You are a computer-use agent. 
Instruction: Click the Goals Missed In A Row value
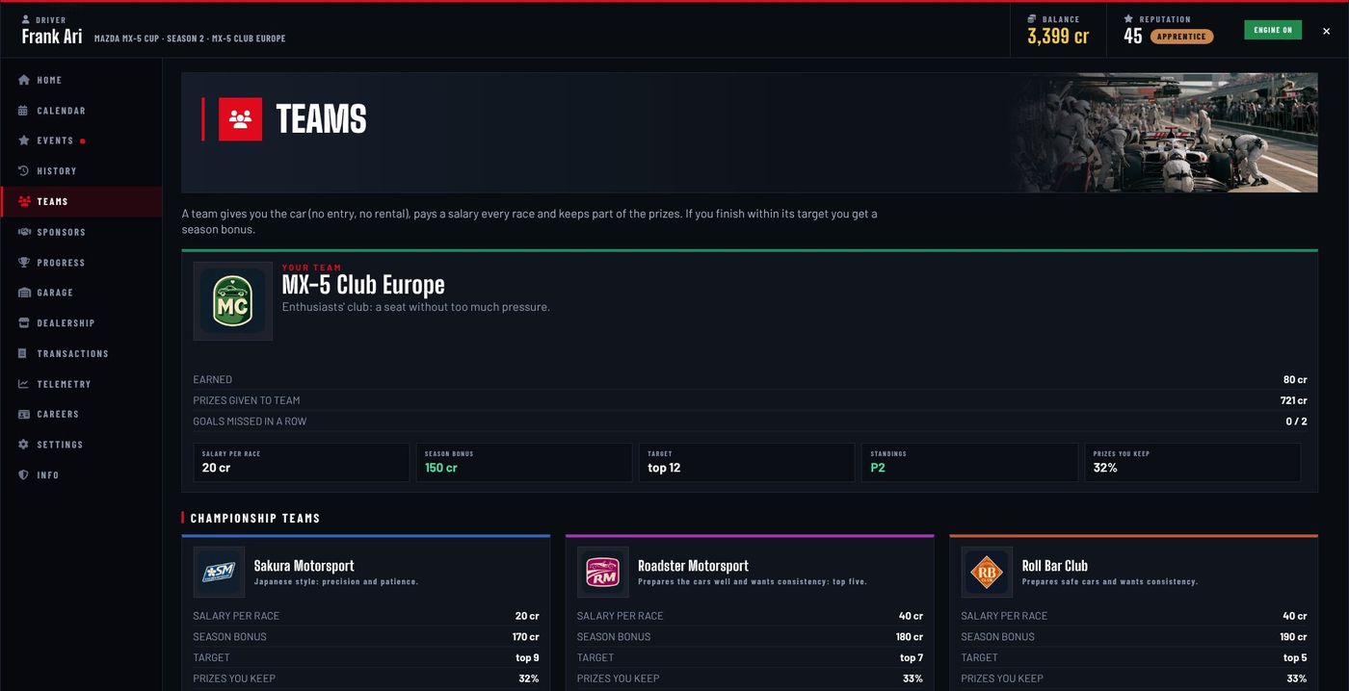coord(1296,422)
